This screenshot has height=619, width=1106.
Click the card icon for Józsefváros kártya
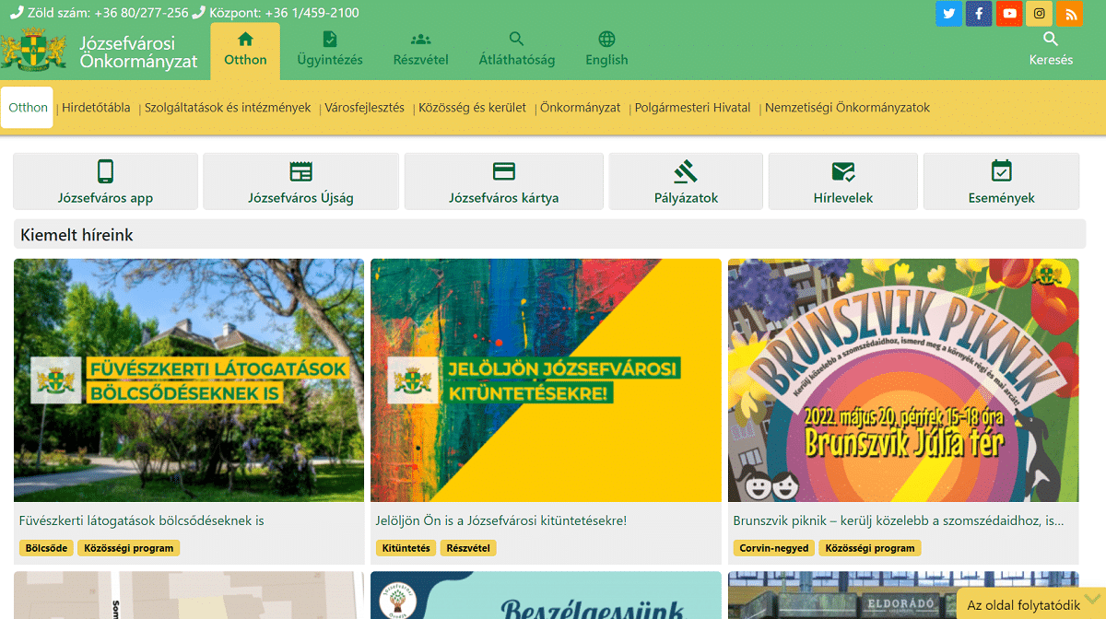point(503,171)
